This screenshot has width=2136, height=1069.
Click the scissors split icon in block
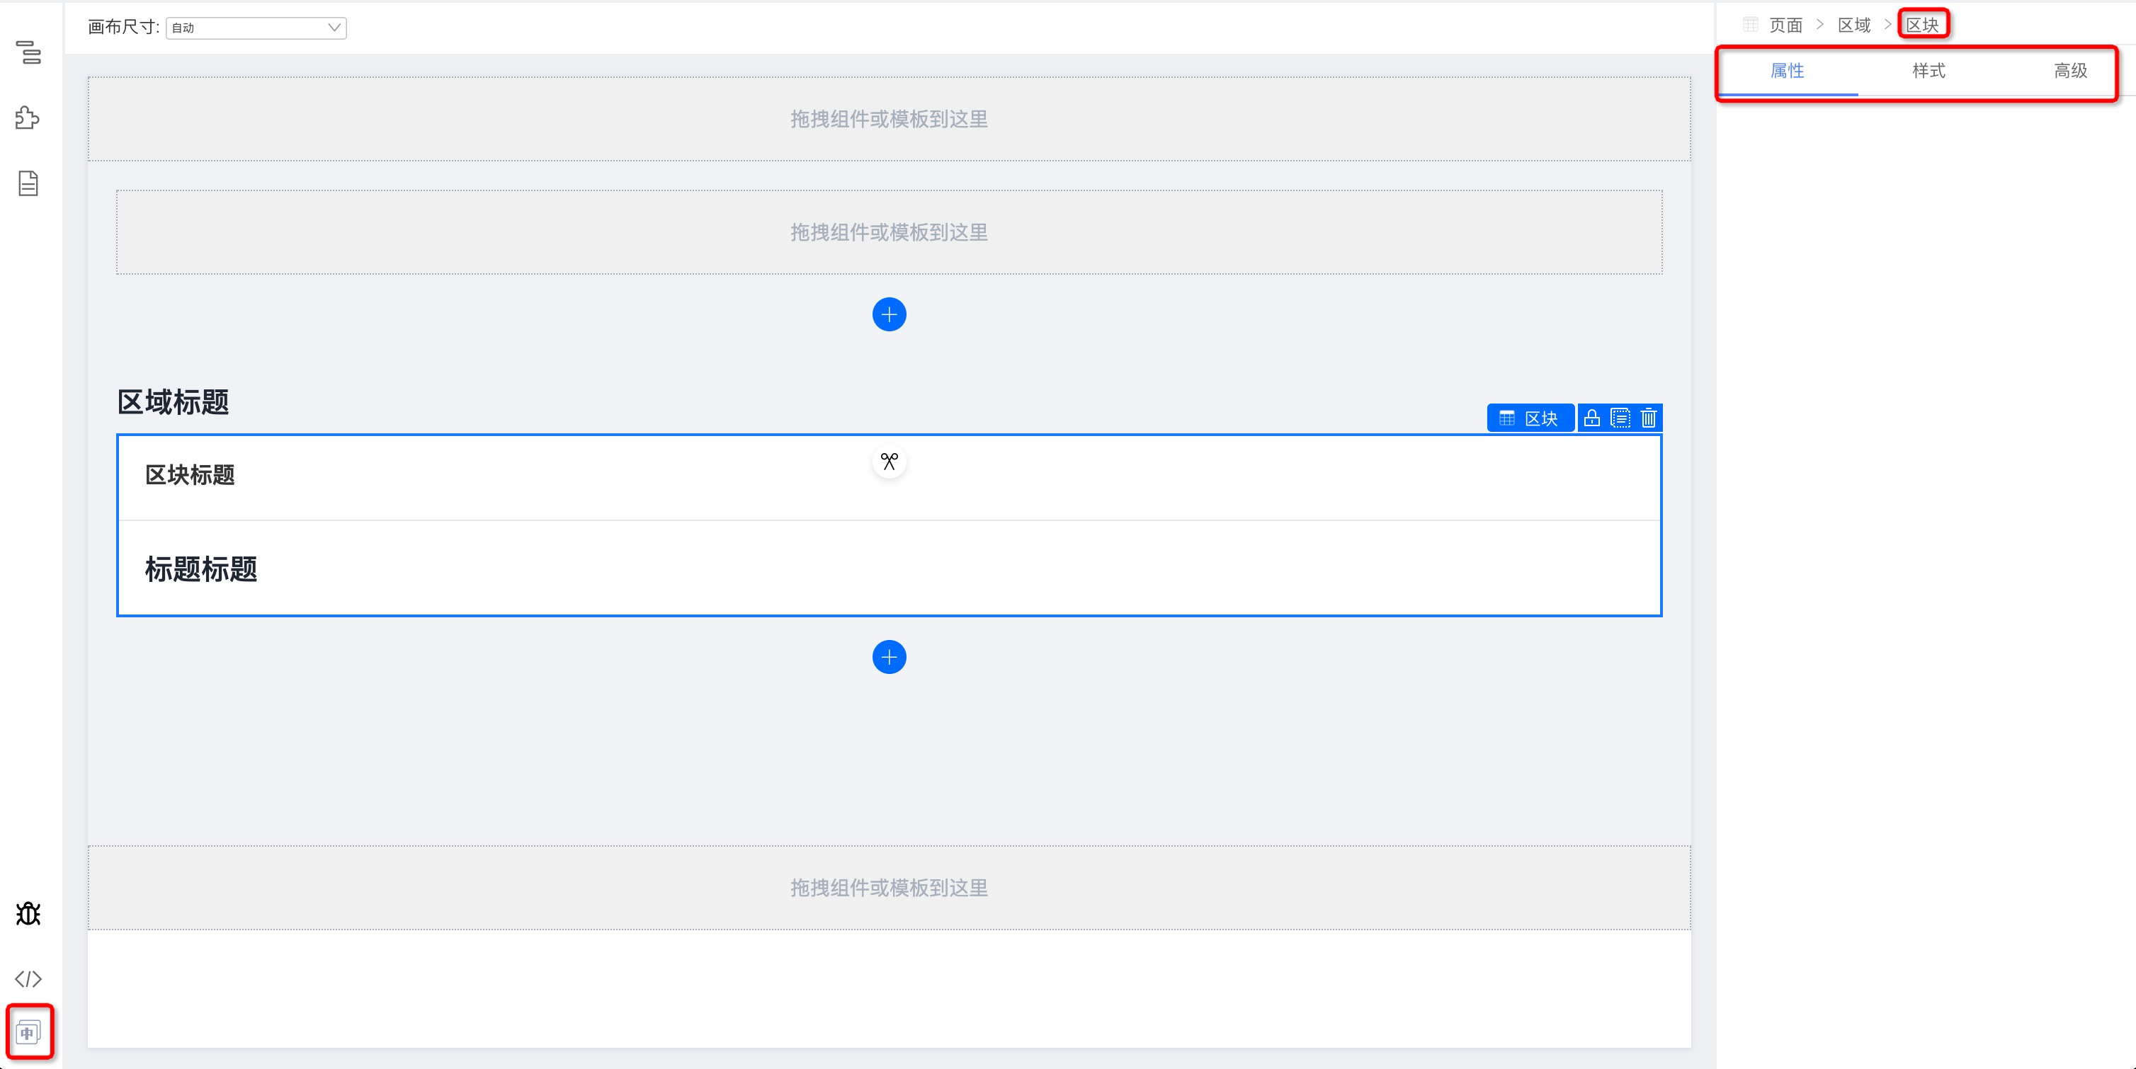[x=889, y=462]
